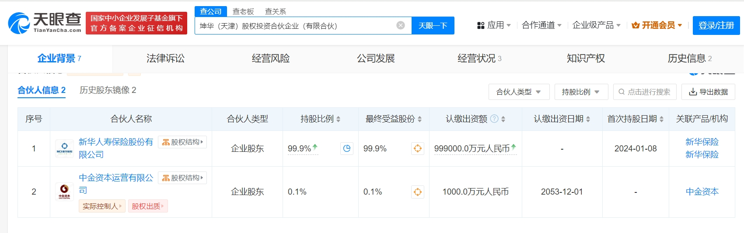Select the 查老板 search tab
This screenshot has height=233, width=744.
coord(243,11)
